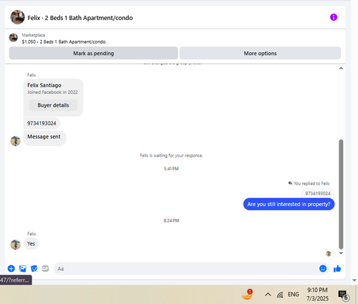Viewport: 358px width, 304px height.
Task: Click the 9734193024 message from Felix
Action: [x=42, y=123]
